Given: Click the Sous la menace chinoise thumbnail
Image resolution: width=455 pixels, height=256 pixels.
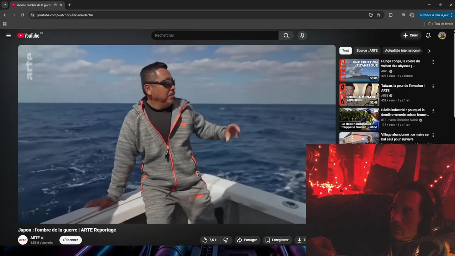Looking at the screenshot, I should (359, 95).
